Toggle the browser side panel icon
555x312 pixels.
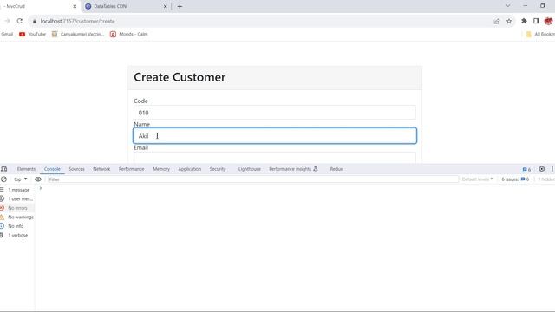[x=536, y=21]
